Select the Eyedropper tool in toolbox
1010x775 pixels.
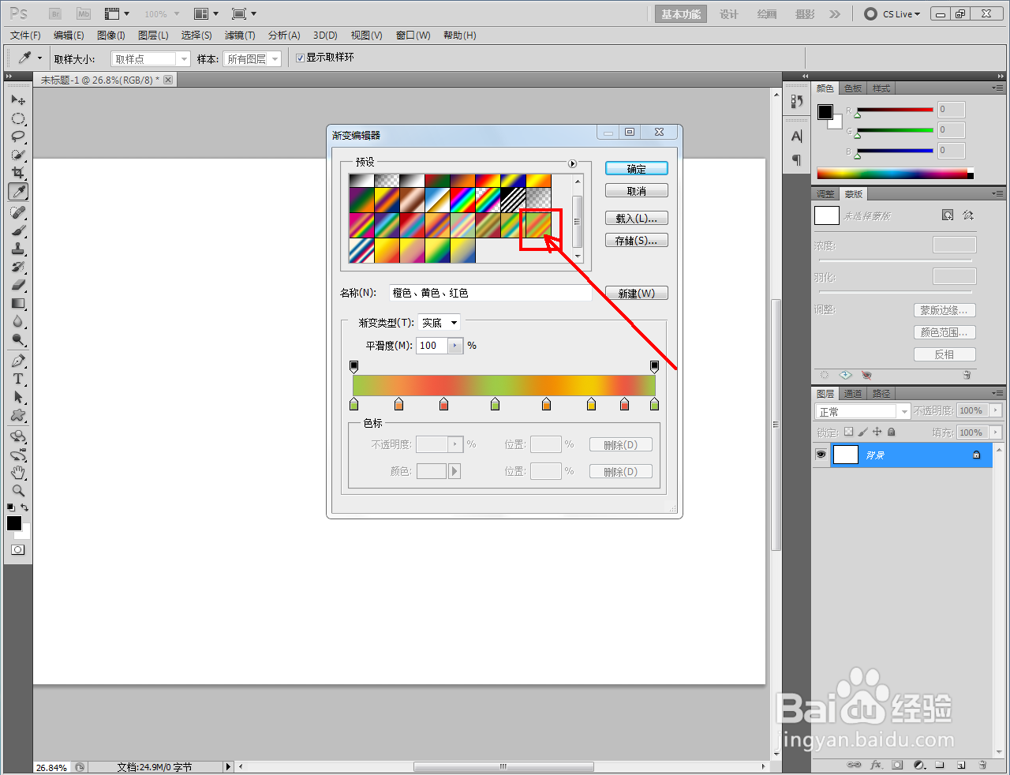[18, 191]
